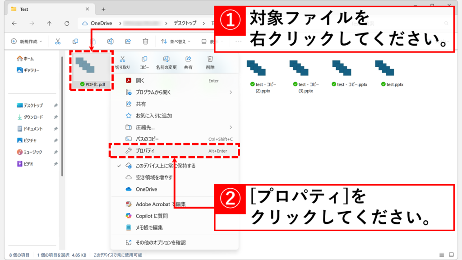Open 並べ替え dropdown in toolbar
The width and height of the screenshot is (462, 260).
click(176, 42)
